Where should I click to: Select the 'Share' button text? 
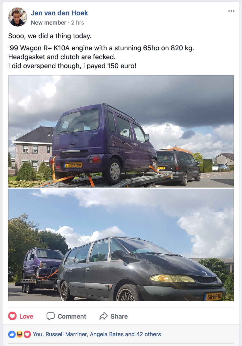click(119, 316)
